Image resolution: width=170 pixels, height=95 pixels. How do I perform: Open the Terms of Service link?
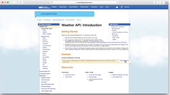coord(74,48)
